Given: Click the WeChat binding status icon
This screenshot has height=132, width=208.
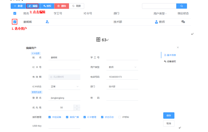Looking at the screenshot, I should (x=183, y=22).
